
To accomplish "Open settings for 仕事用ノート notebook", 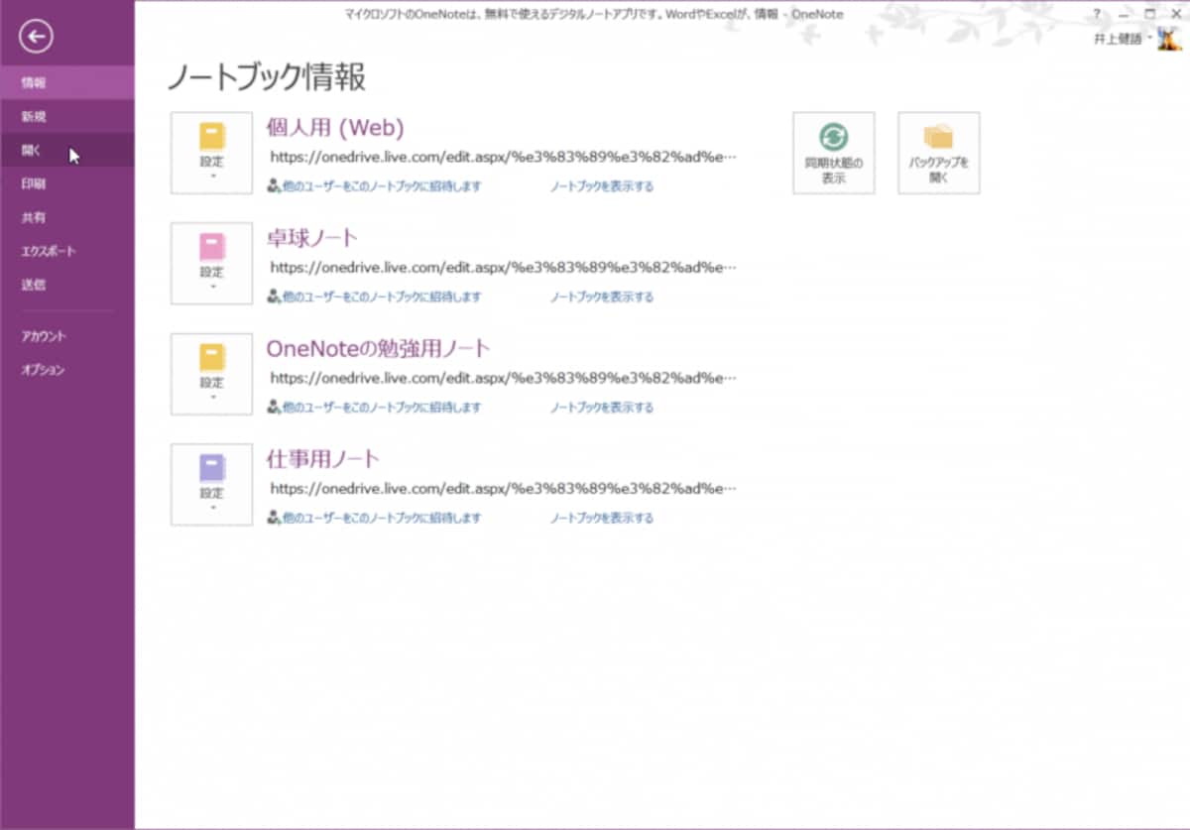I will pos(211,484).
